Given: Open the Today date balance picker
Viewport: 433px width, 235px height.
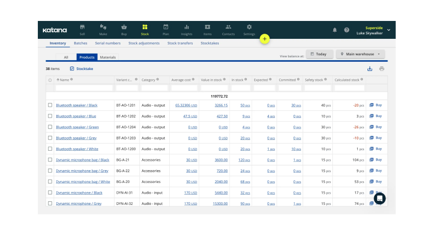Looking at the screenshot, I should 319,54.
